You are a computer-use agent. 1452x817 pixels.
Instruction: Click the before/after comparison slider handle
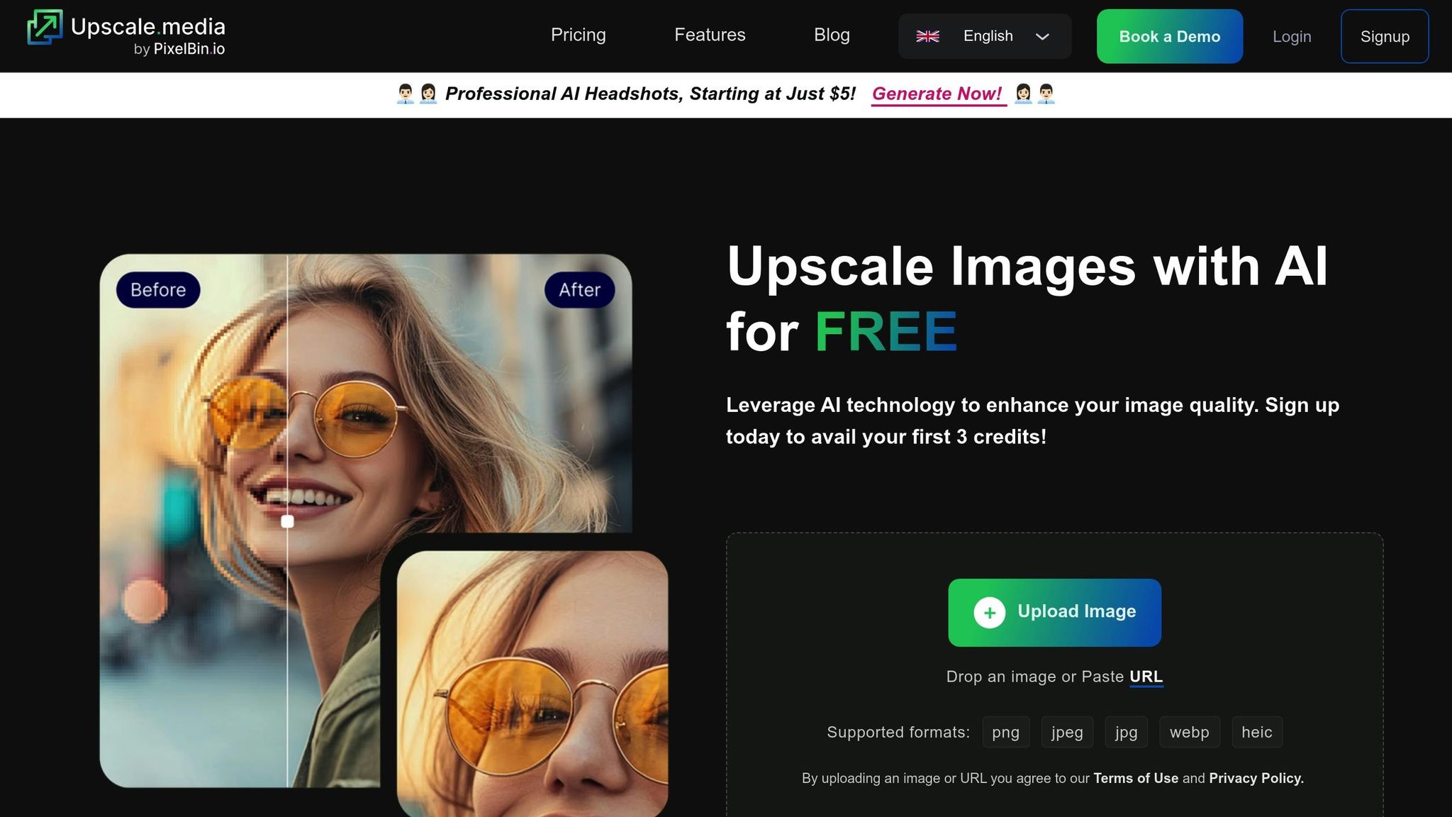pyautogui.click(x=287, y=522)
